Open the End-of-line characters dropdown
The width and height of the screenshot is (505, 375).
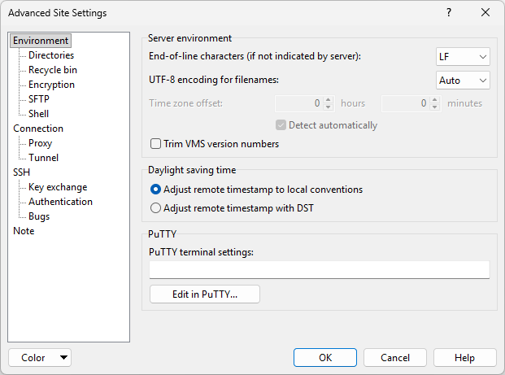coord(463,56)
